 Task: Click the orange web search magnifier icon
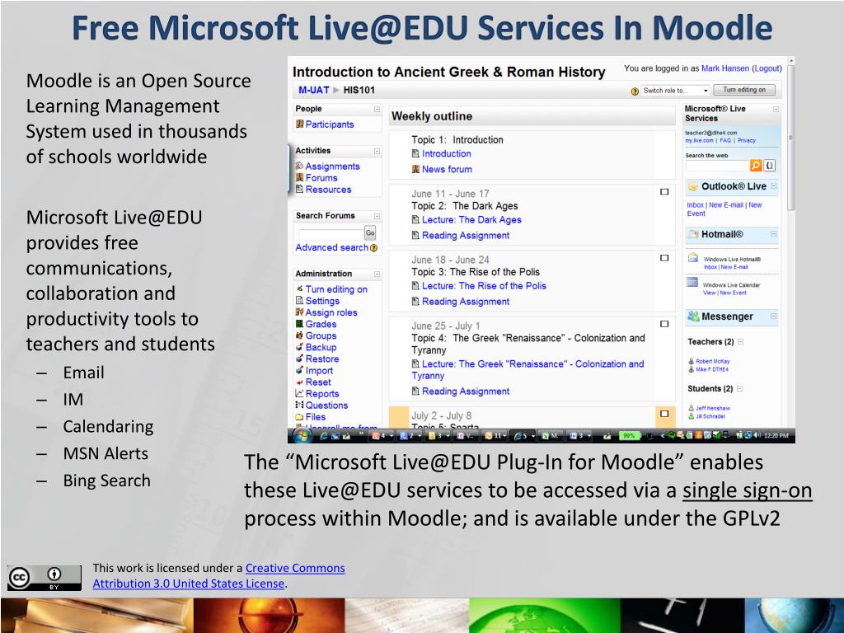(x=756, y=166)
